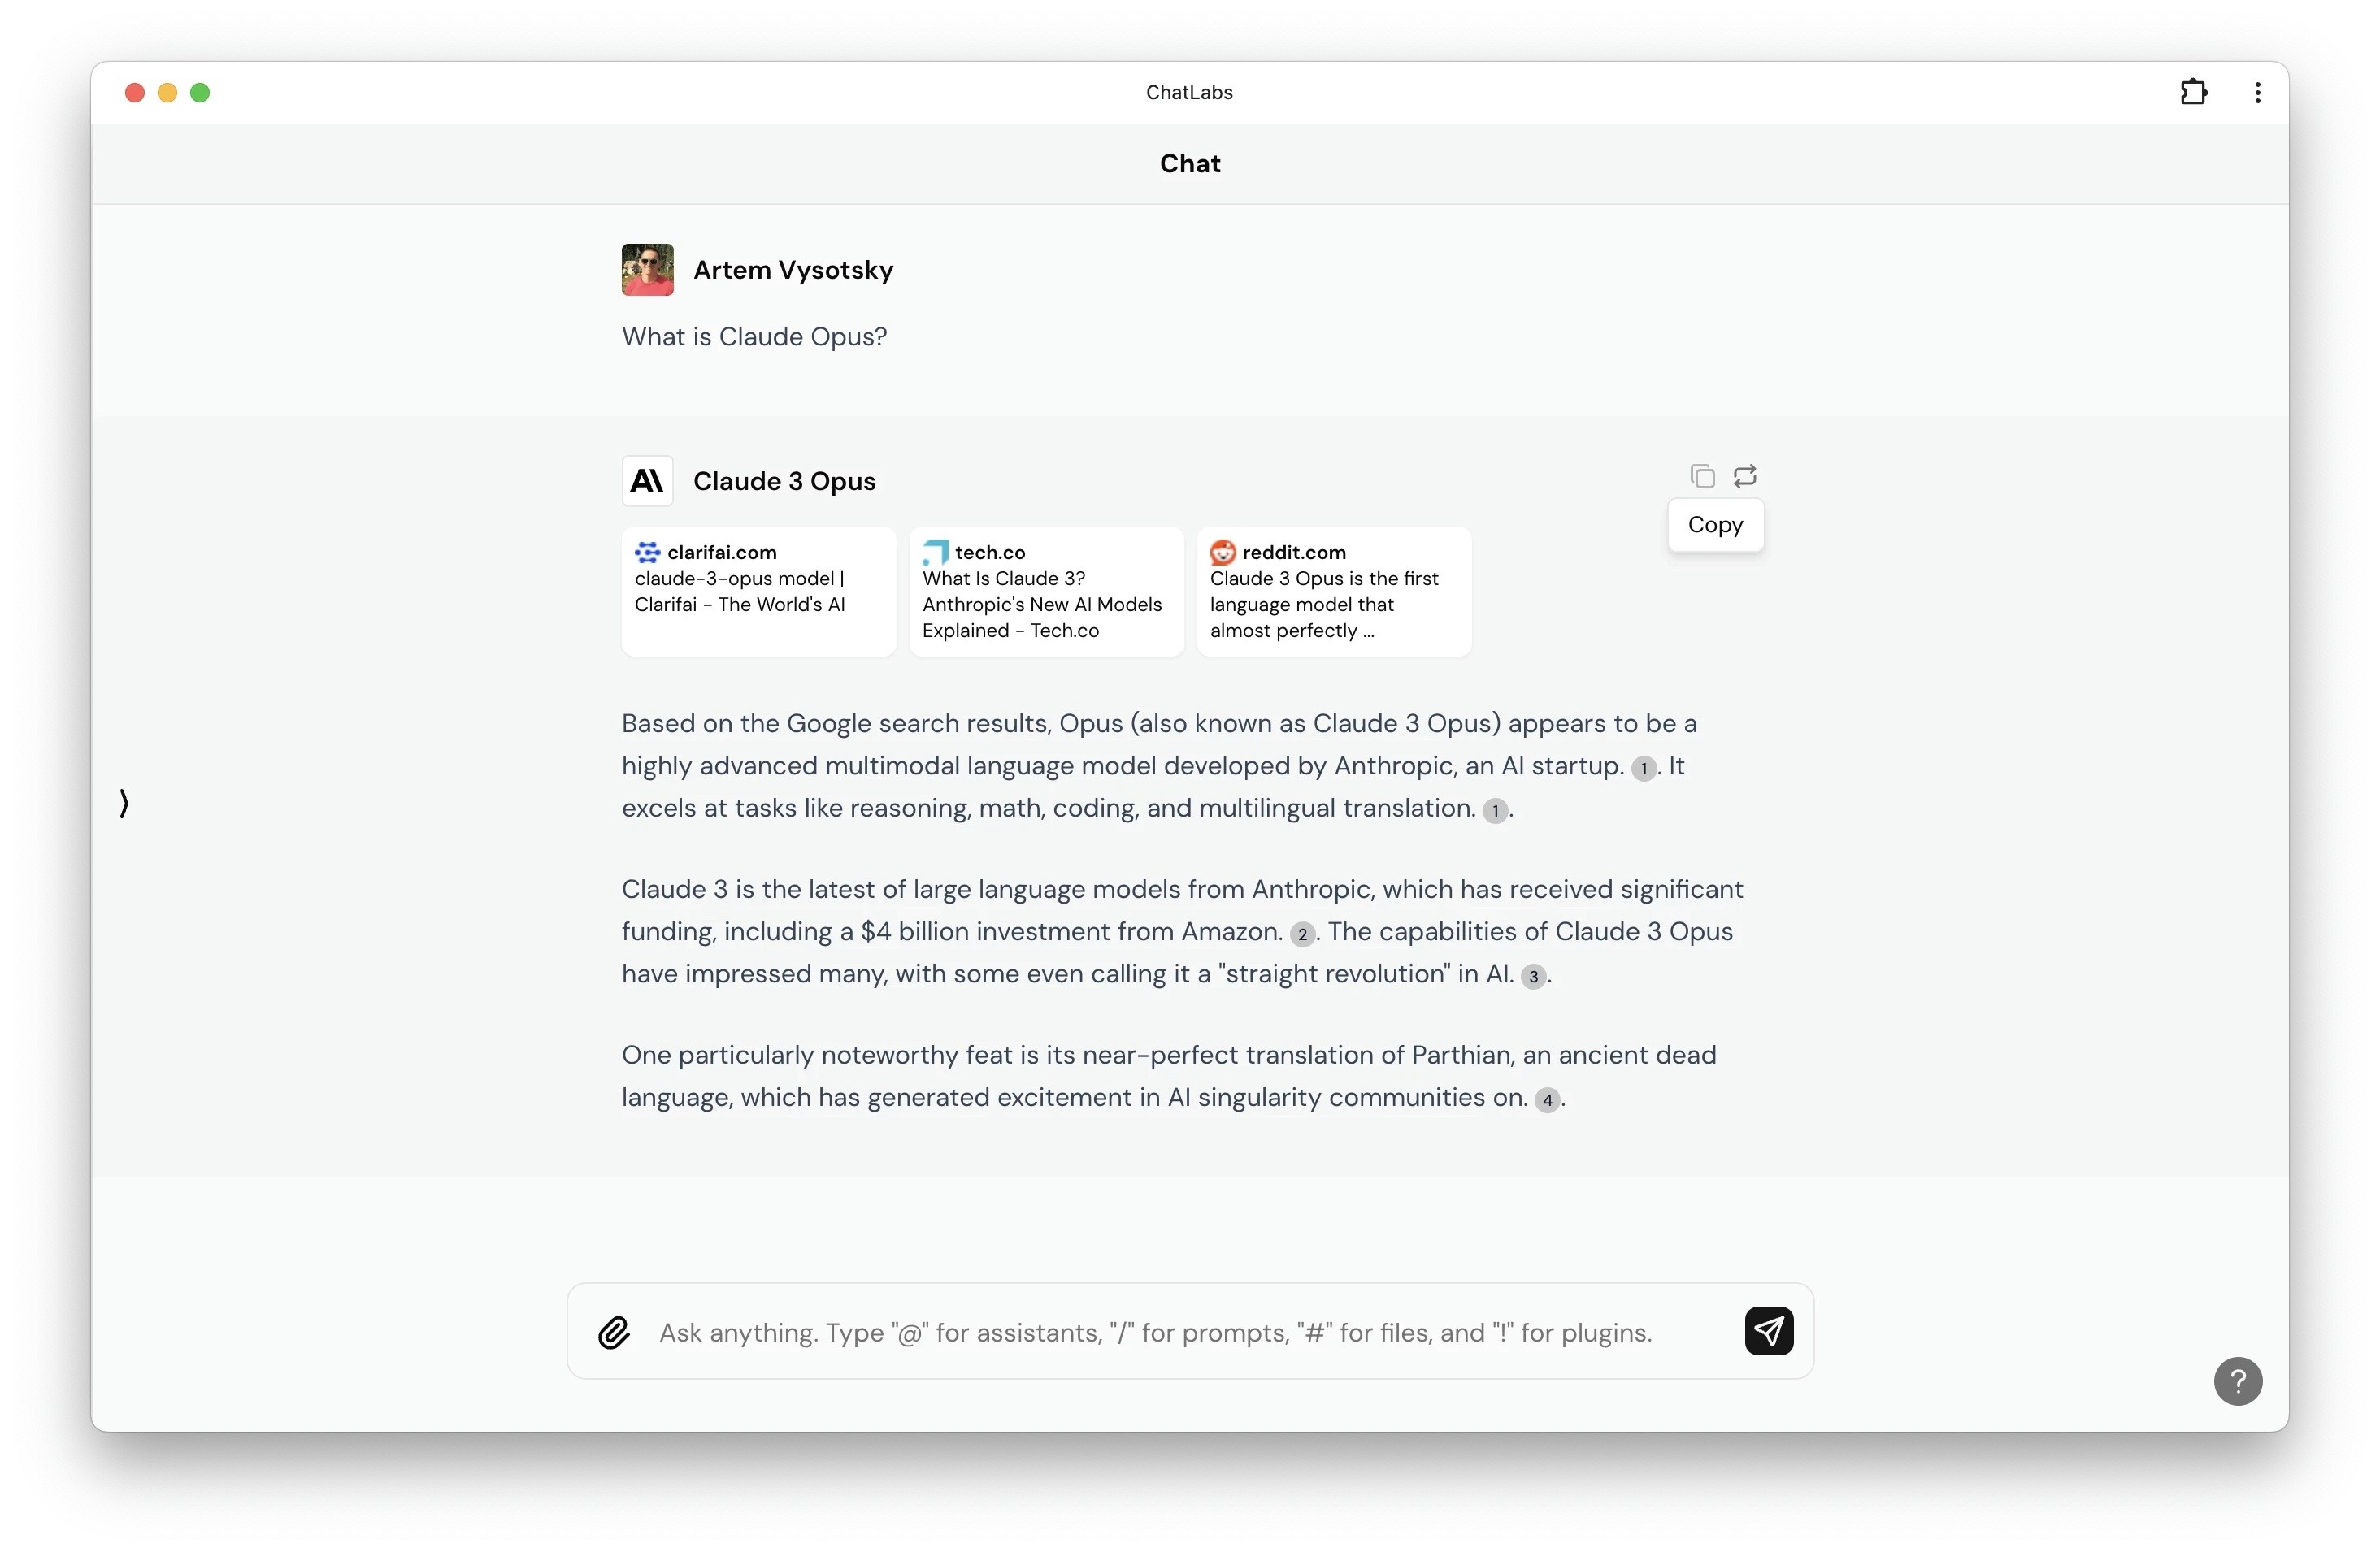The width and height of the screenshot is (2380, 1552).
Task: Click the Chat tab header
Action: (x=1188, y=163)
